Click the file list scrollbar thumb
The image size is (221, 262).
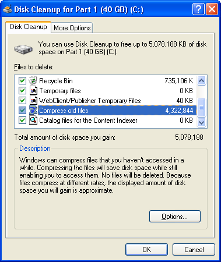[x=202, y=107]
